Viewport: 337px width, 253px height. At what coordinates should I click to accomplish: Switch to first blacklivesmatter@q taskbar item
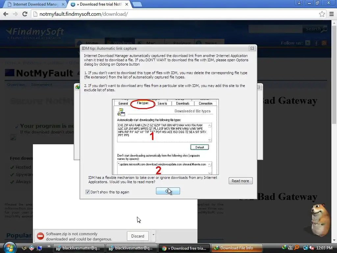[79, 248]
